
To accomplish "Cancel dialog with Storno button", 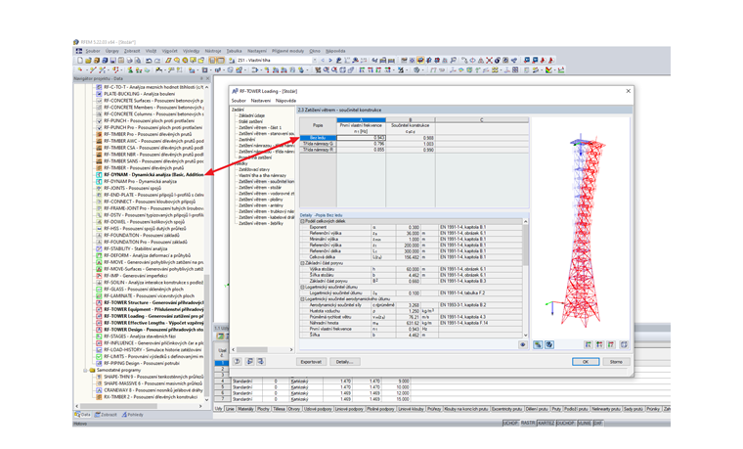I will point(616,362).
